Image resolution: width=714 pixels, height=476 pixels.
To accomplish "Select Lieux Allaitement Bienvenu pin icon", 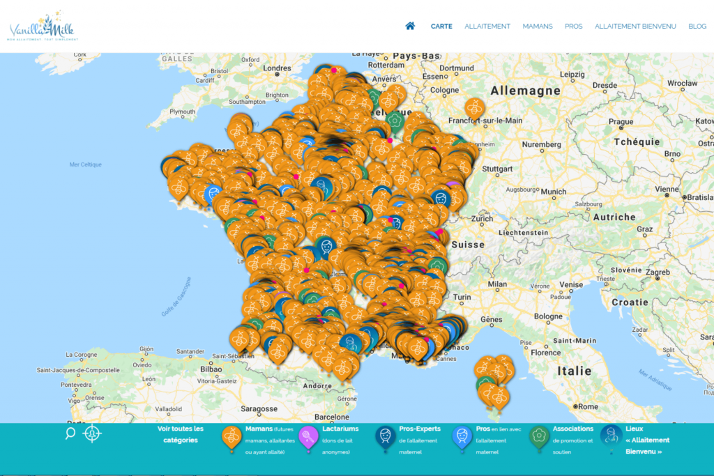I will [x=611, y=437].
